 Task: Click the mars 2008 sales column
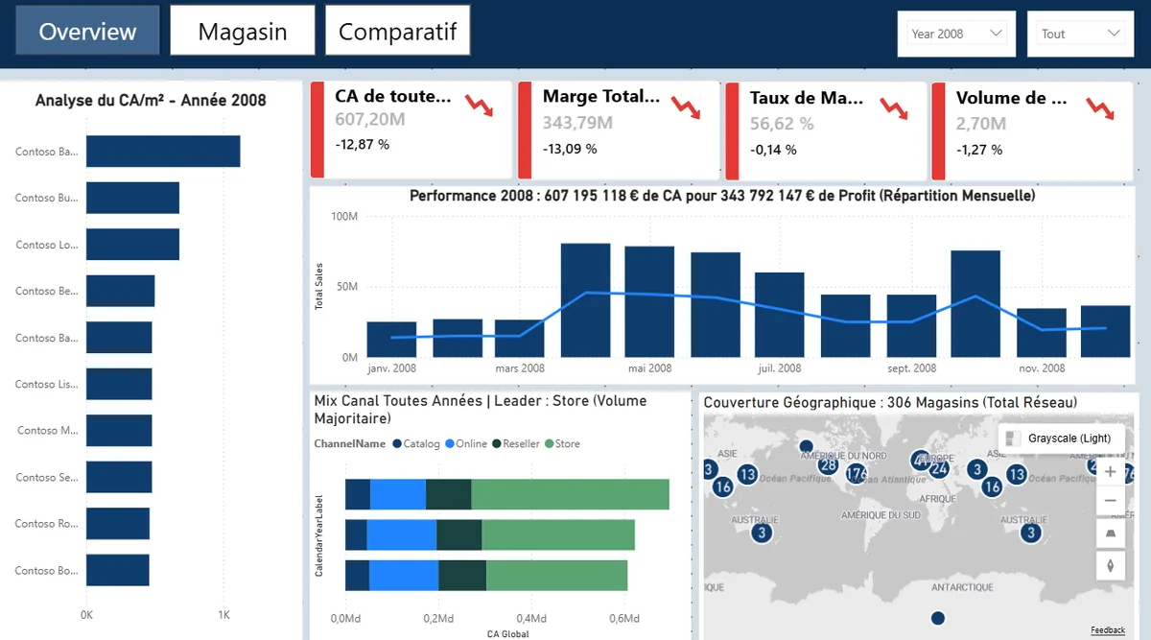coord(519,339)
